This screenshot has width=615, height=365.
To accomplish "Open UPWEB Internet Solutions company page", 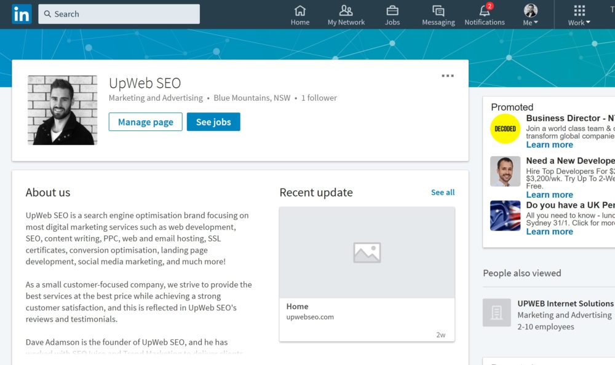I will (x=565, y=304).
